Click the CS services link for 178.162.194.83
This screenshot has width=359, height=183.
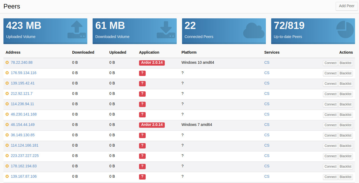pos(267,166)
